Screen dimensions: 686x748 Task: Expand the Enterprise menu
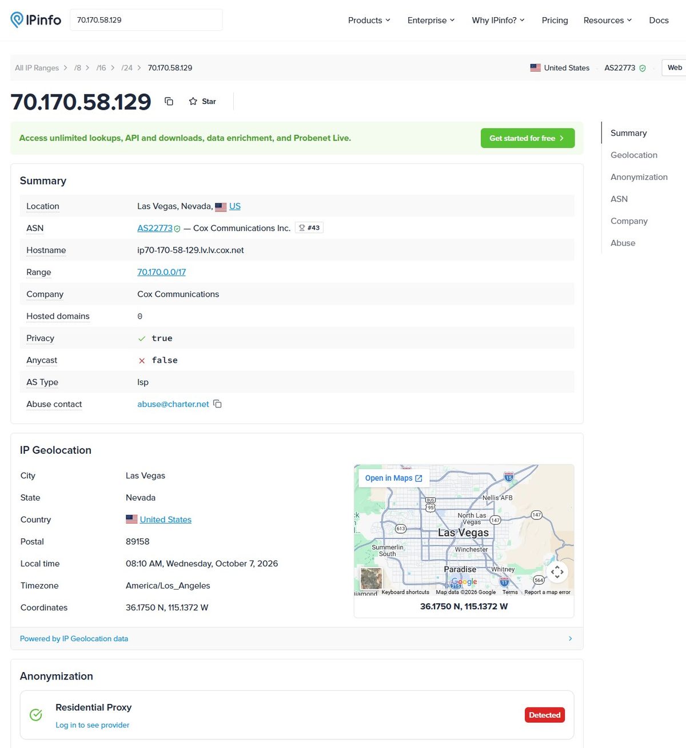click(431, 20)
